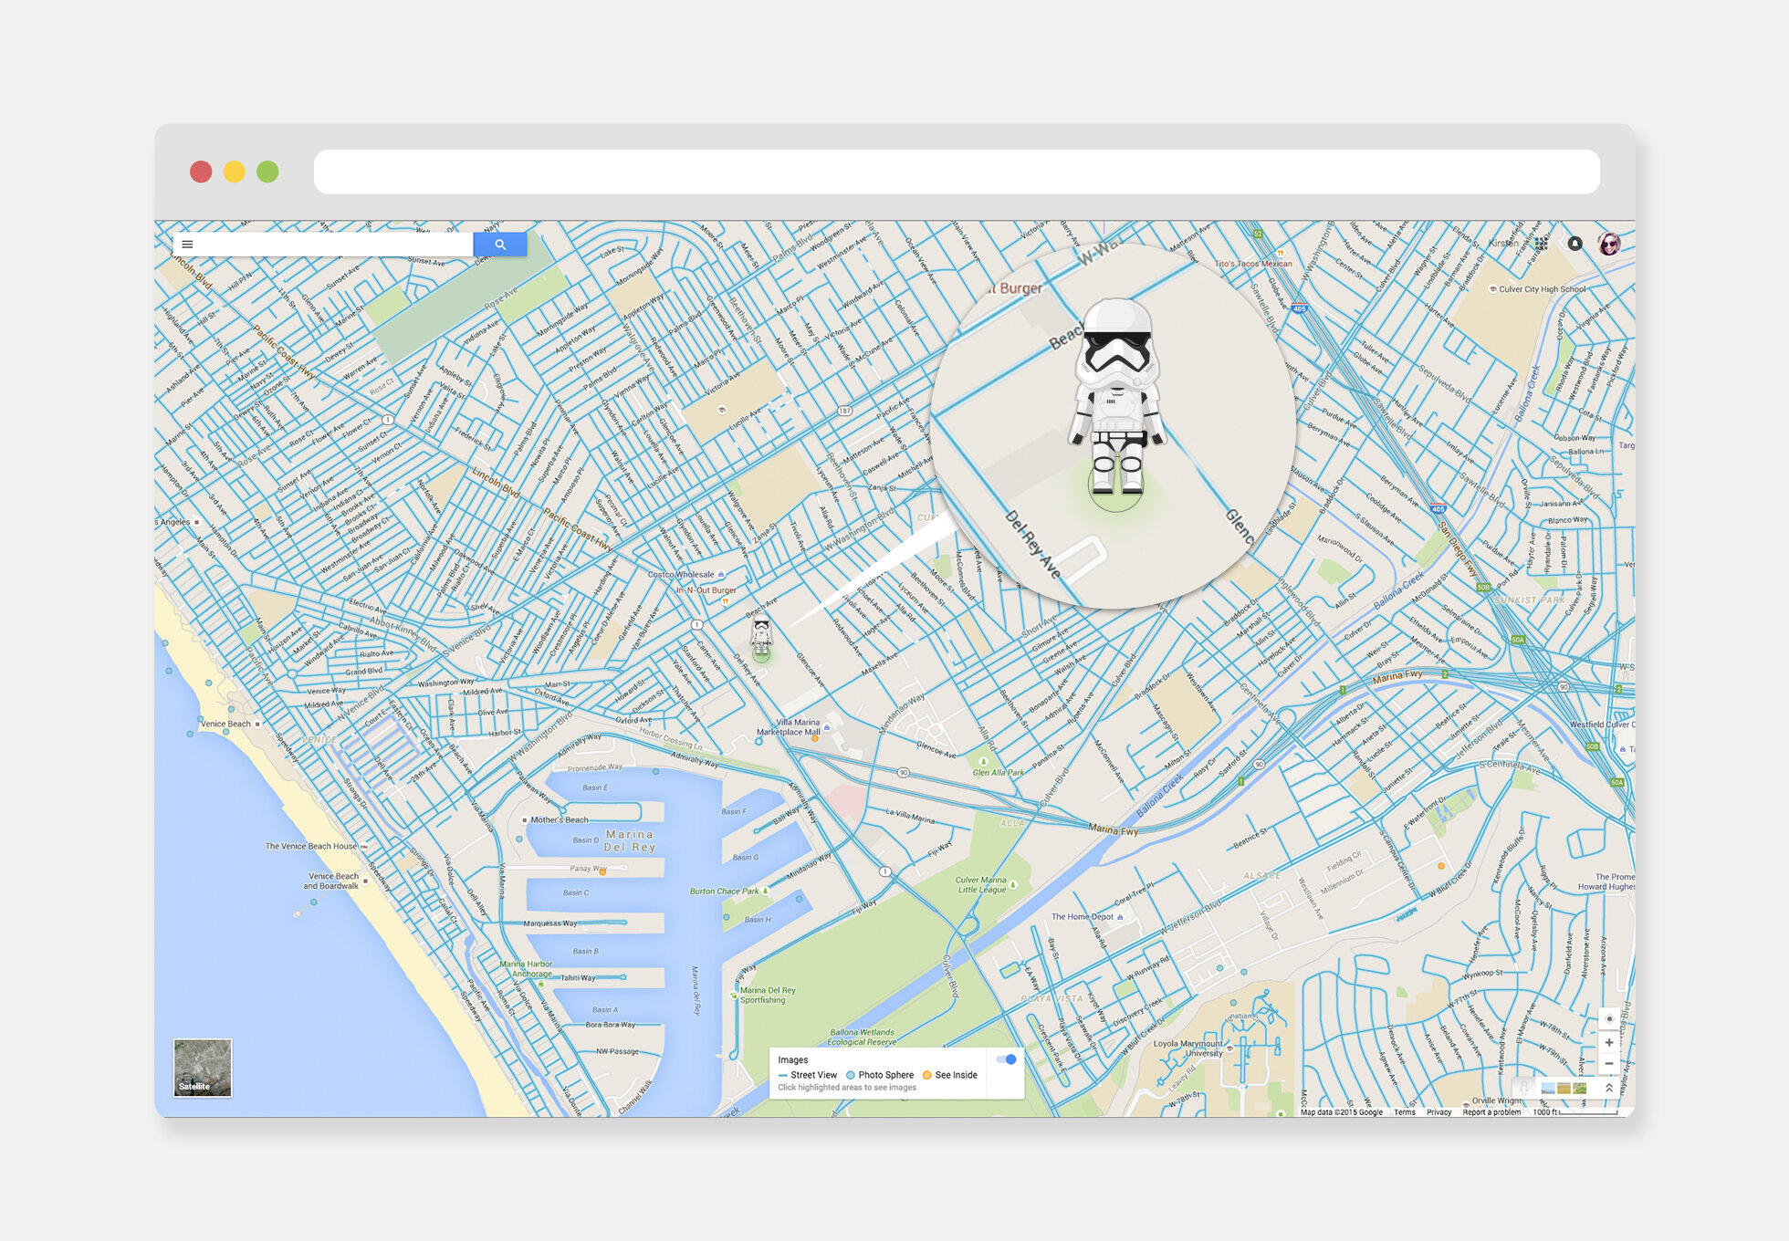The image size is (1789, 1241).
Task: Zoom in with the plus button
Action: [x=1609, y=1042]
